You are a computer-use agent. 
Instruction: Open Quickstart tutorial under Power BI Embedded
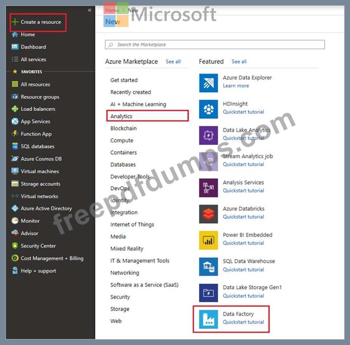pos(243,243)
